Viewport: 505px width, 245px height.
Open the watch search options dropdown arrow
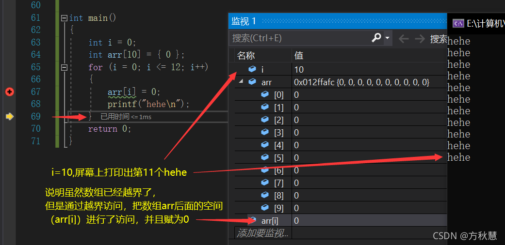pos(387,38)
